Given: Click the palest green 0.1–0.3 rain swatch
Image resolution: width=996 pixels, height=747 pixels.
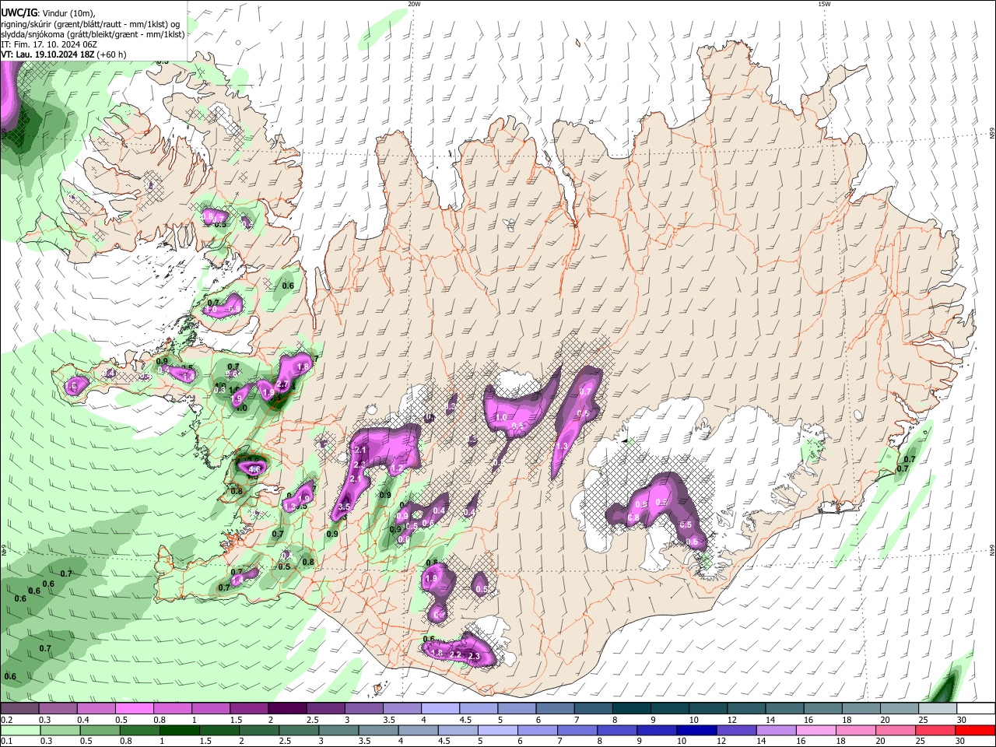Looking at the screenshot, I should pyautogui.click(x=20, y=731).
